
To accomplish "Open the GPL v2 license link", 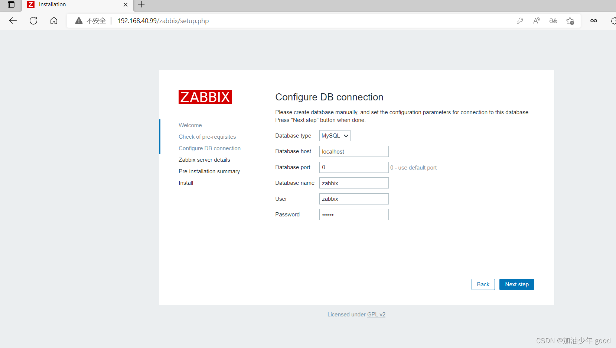I will (376, 315).
